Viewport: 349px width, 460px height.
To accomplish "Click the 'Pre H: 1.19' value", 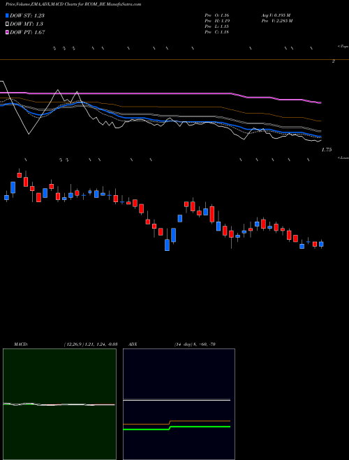I will (217, 21).
